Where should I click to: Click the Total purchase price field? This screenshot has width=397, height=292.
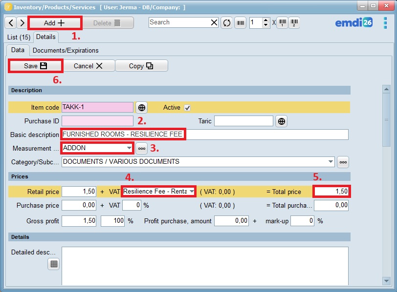pos(331,205)
